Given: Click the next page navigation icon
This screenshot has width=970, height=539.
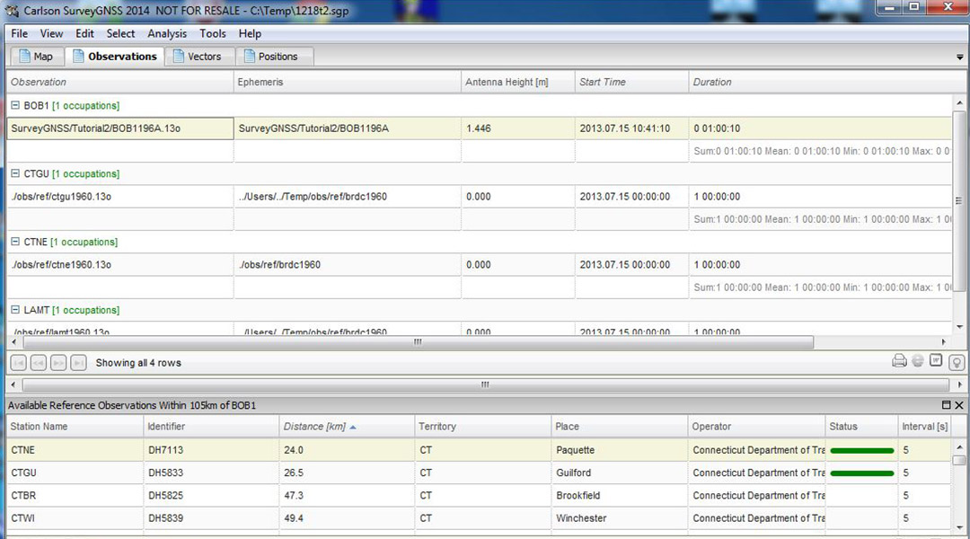Looking at the screenshot, I should pos(58,363).
